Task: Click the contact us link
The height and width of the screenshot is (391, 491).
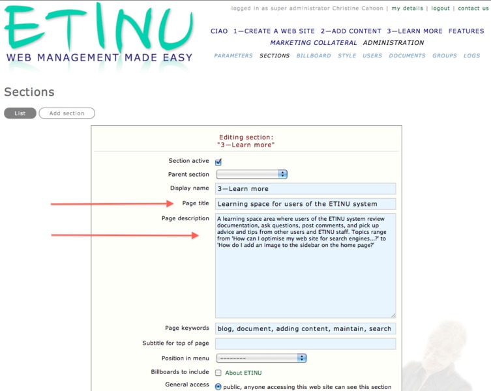Action: click(x=473, y=8)
